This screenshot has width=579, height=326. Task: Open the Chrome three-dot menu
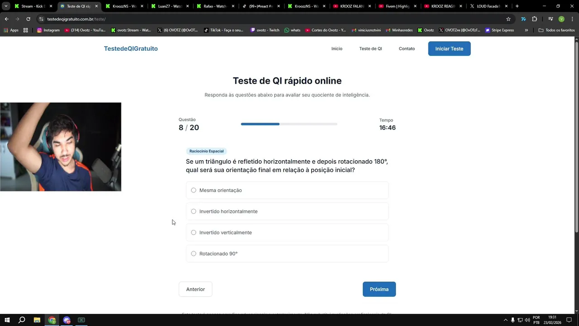coord(572,19)
